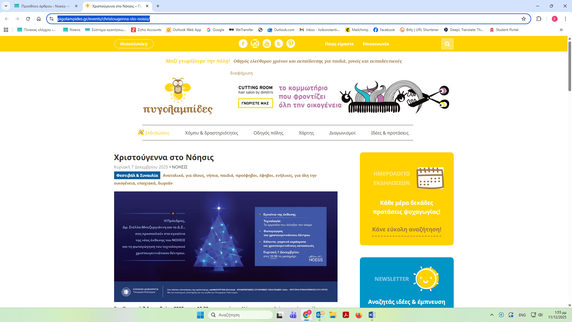Open Θεσσαλονίκη city selector button

134,44
